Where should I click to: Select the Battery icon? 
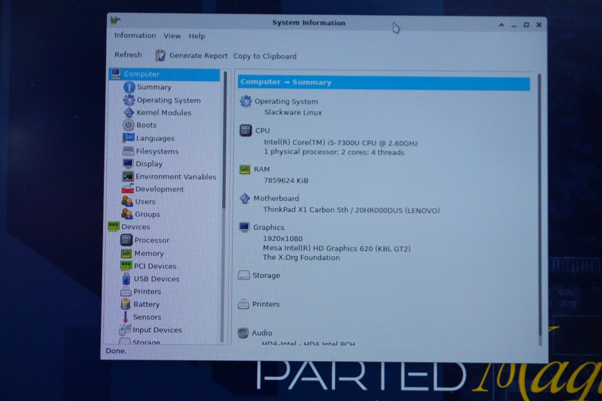pyautogui.click(x=126, y=304)
